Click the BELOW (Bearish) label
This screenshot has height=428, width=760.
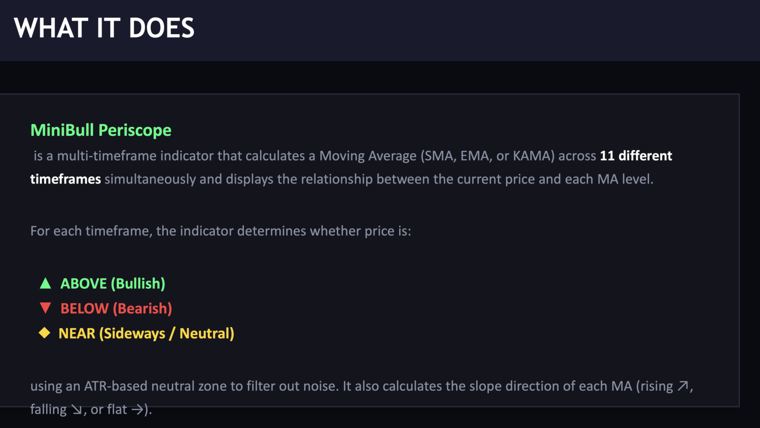tap(116, 309)
